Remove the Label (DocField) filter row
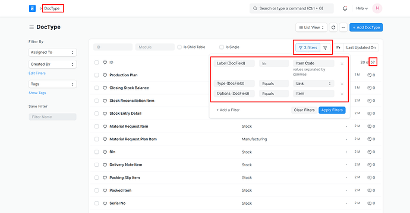The width and height of the screenshot is (410, 213). click(342, 63)
